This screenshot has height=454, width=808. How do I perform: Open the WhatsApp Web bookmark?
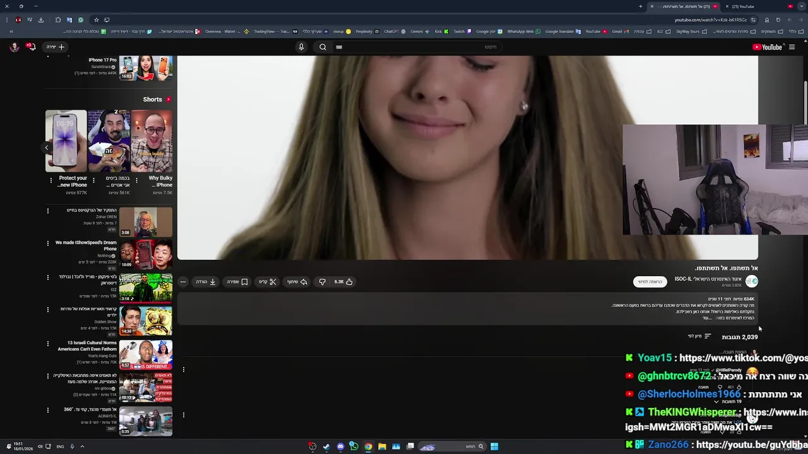pyautogui.click(x=524, y=31)
